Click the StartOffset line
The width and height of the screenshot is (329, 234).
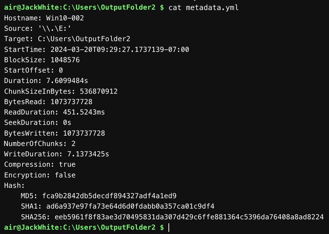coord(33,70)
